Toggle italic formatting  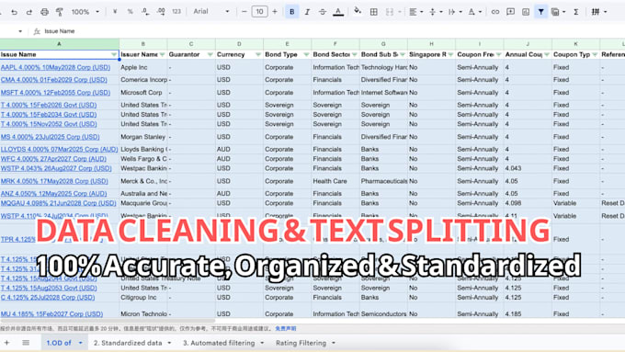click(307, 12)
